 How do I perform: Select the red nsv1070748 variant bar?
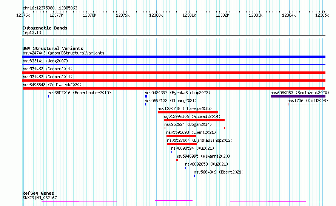tap(188, 112)
